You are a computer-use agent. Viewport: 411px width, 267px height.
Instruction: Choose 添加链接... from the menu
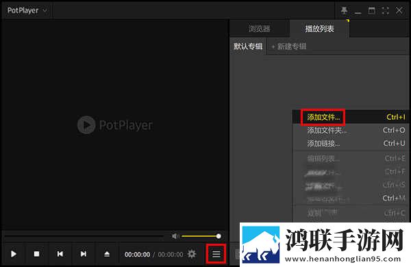tap(351, 143)
